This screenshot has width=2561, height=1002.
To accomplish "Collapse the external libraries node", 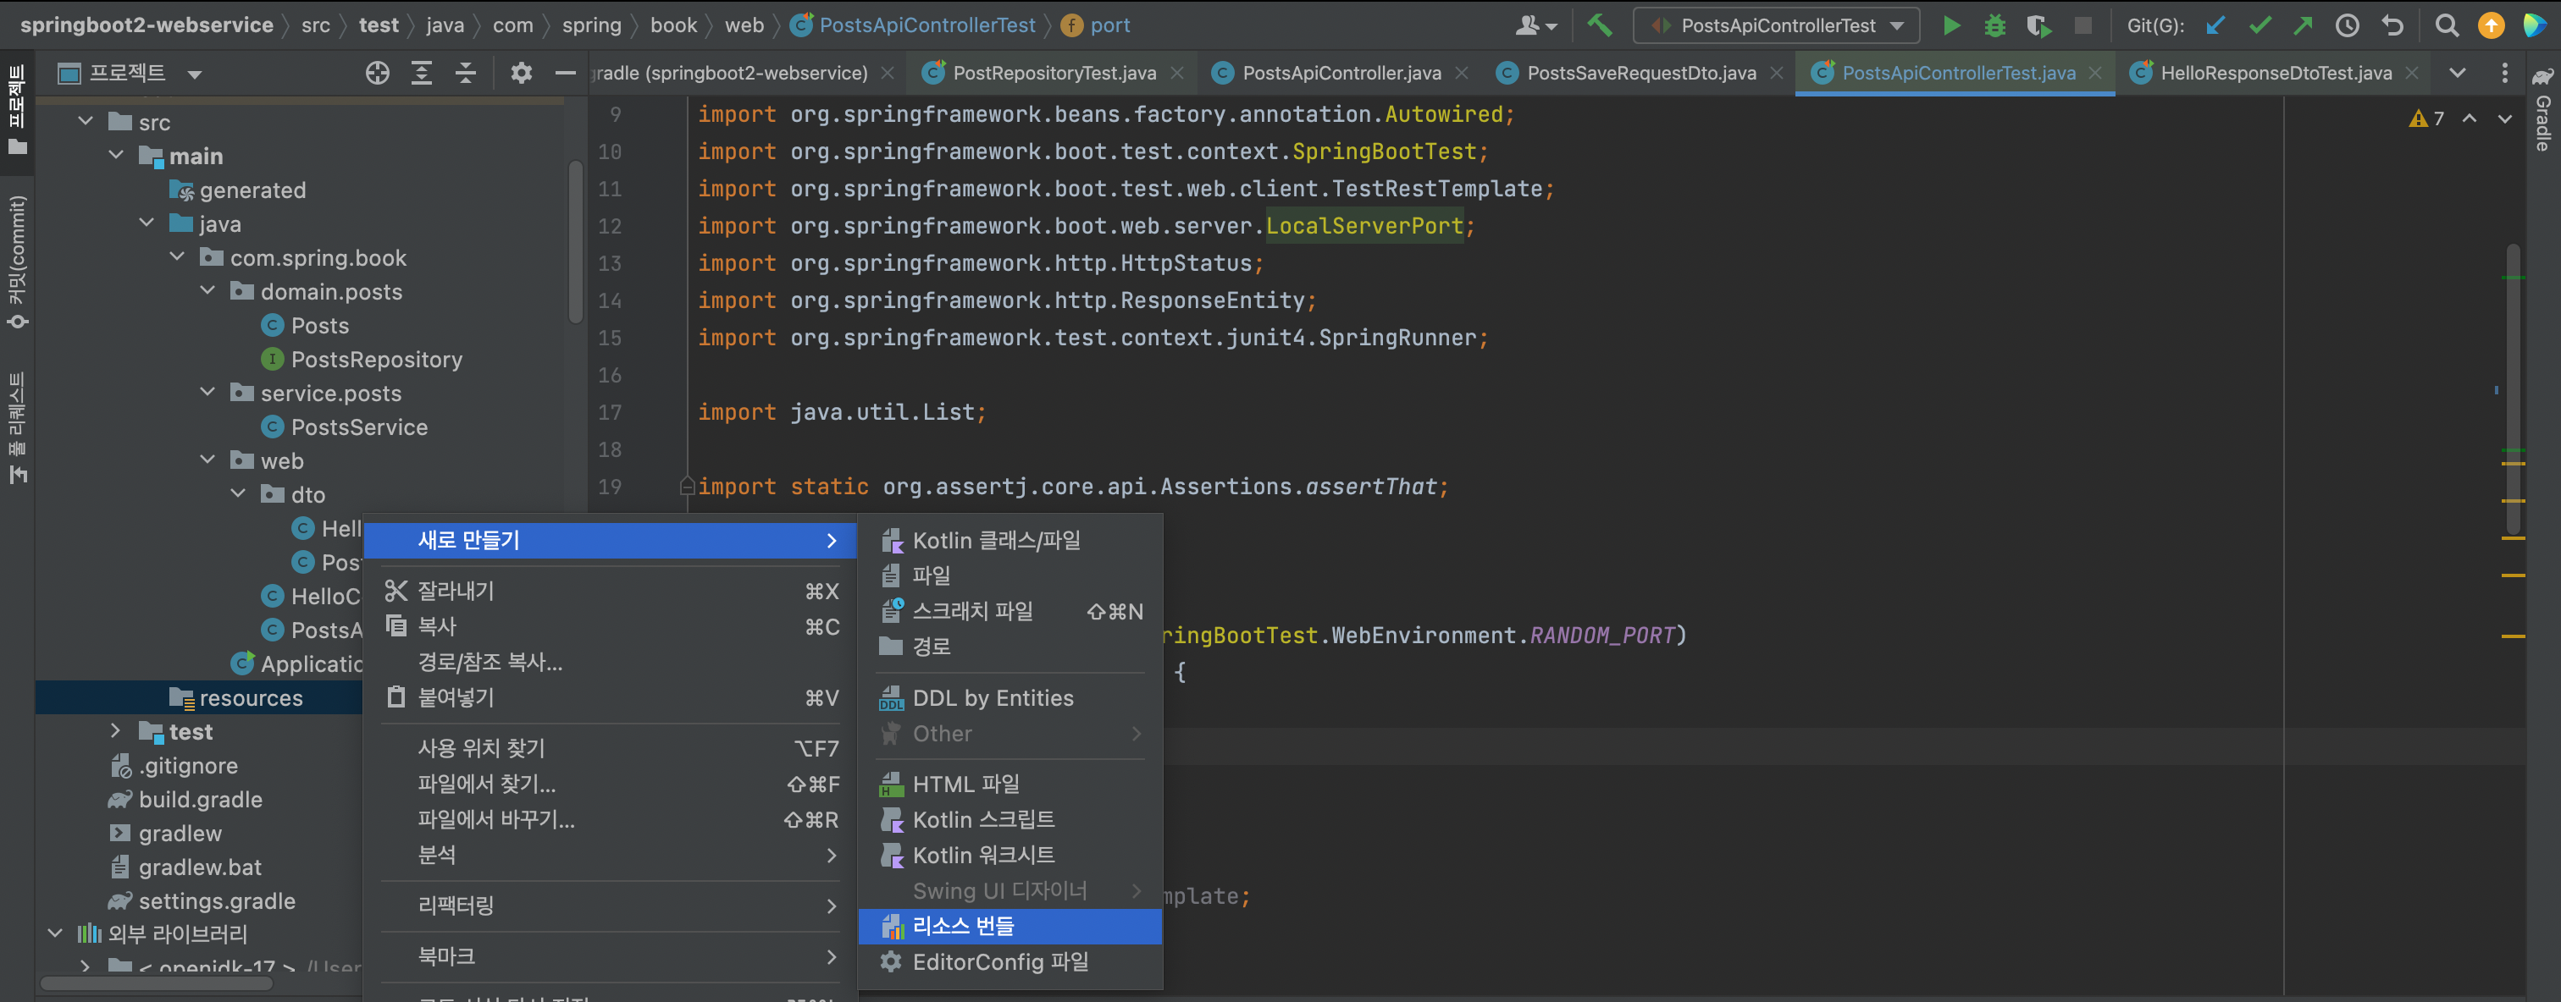I will (x=55, y=933).
